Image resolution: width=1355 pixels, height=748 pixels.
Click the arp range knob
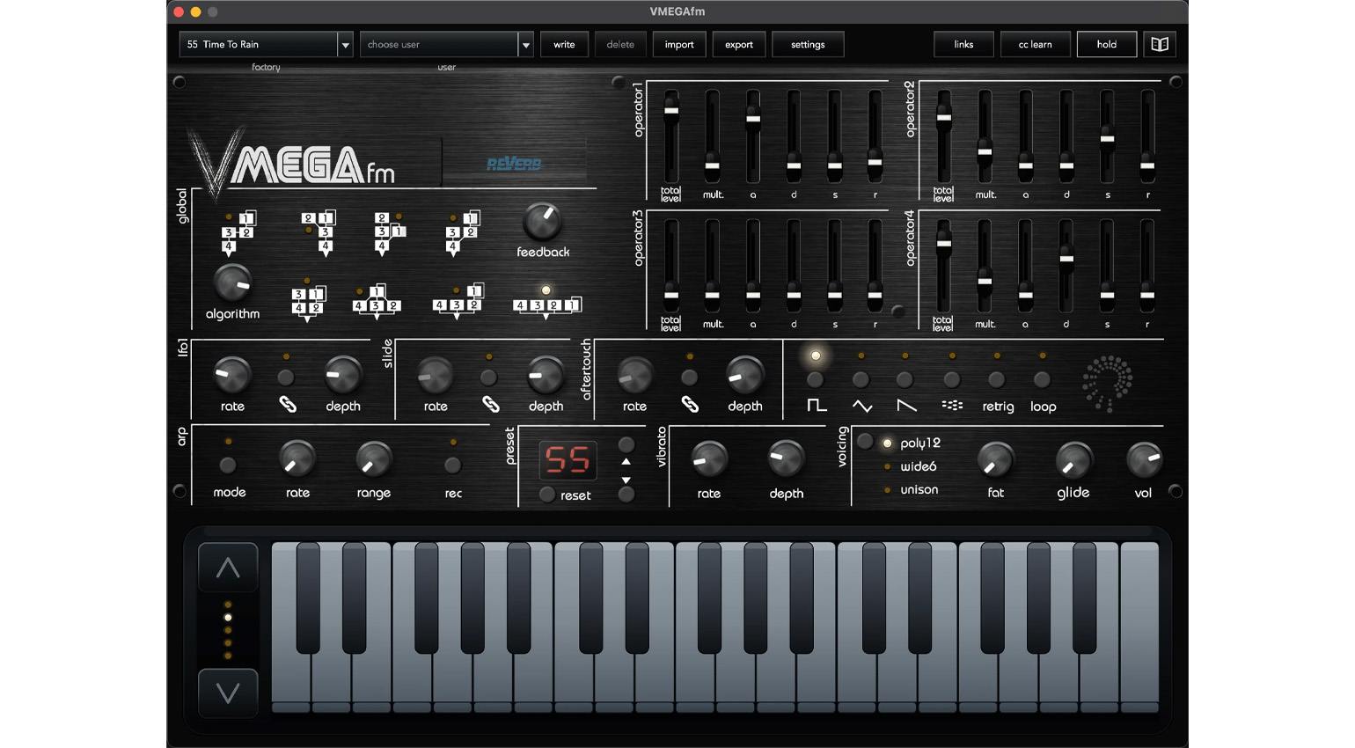click(x=374, y=460)
